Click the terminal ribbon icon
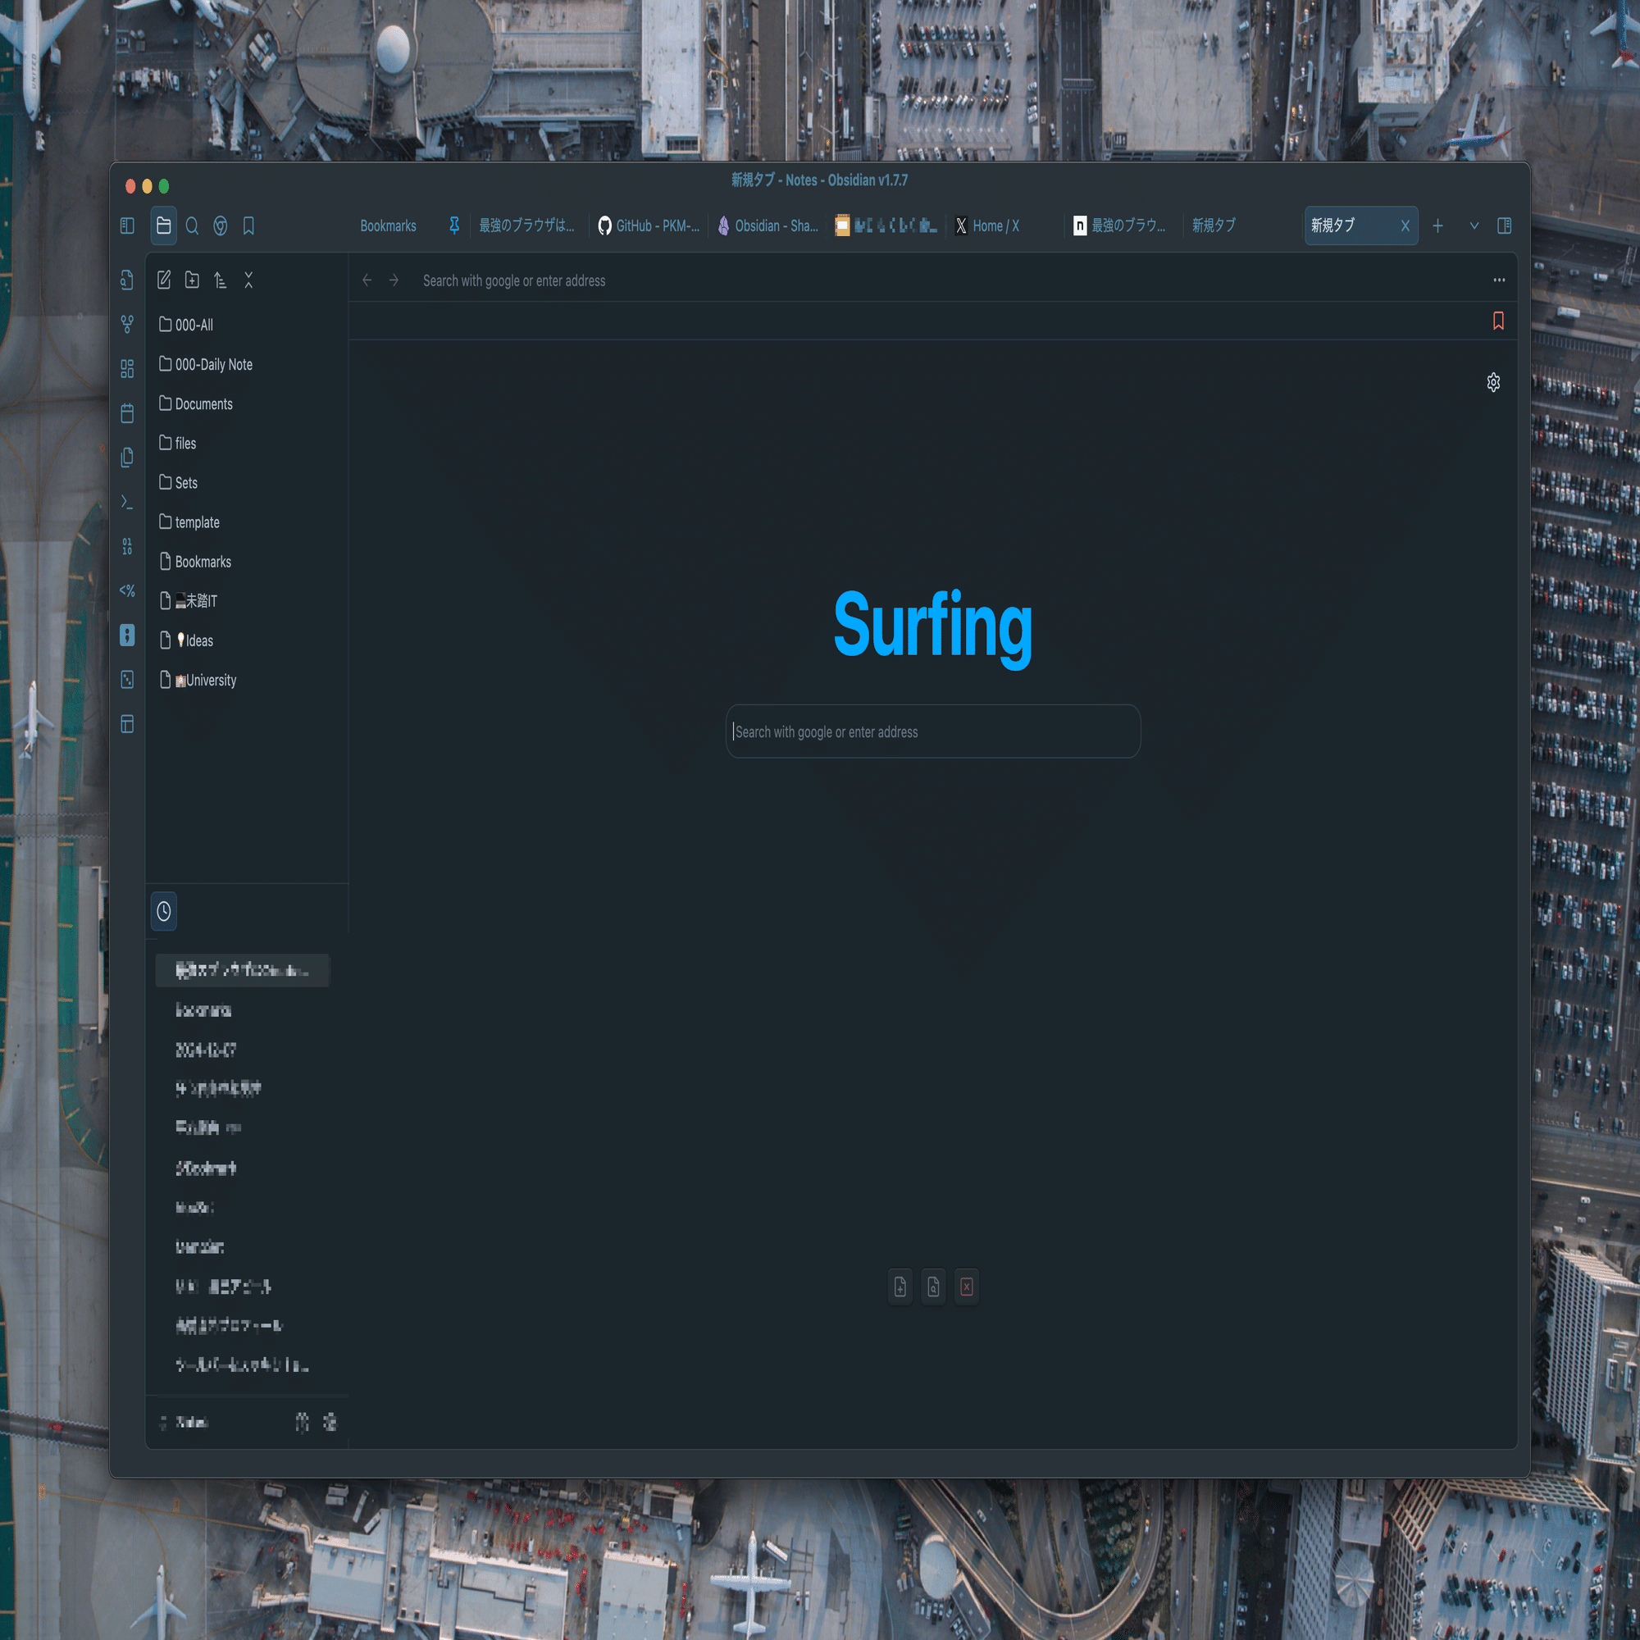This screenshot has height=1640, width=1640. [127, 503]
